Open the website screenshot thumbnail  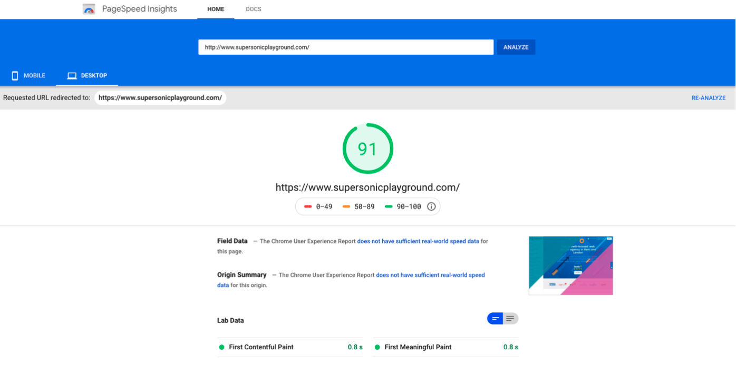tap(571, 265)
